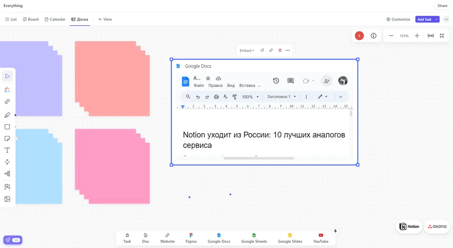Open the Правка menu
The height and width of the screenshot is (248, 453).
click(215, 86)
